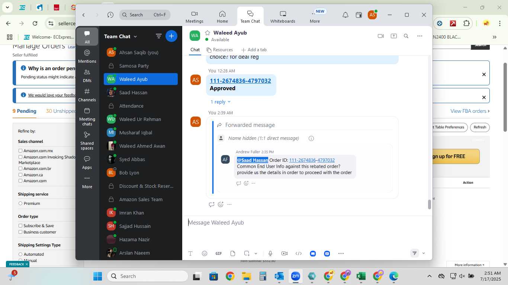508x285 pixels.
Task: Click the Zoom search box
Action: 145,15
